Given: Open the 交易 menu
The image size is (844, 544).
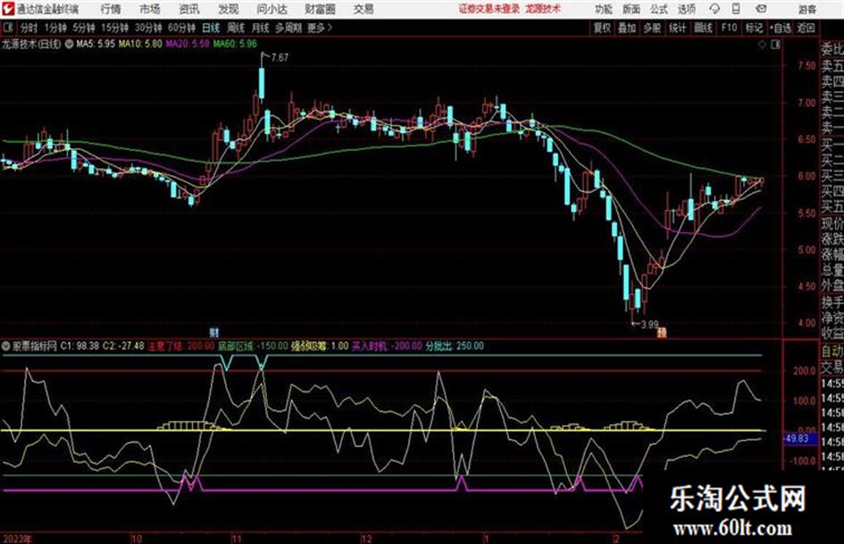Looking at the screenshot, I should click(364, 9).
